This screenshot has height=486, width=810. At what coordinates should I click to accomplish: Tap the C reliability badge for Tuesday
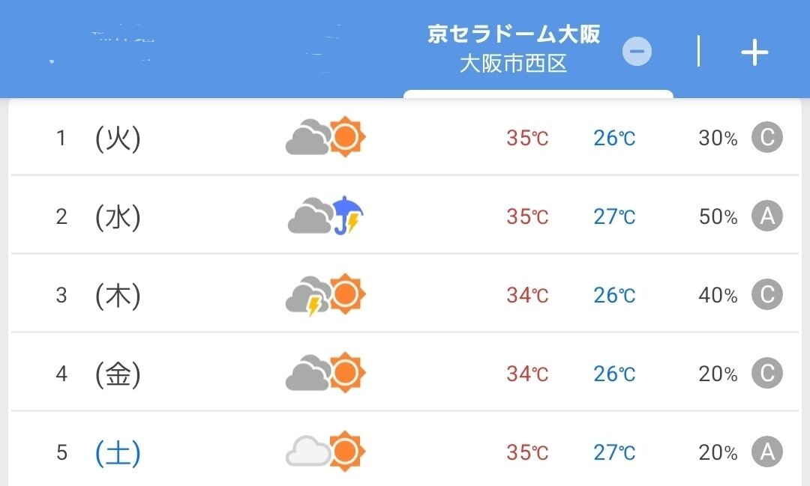coord(767,137)
